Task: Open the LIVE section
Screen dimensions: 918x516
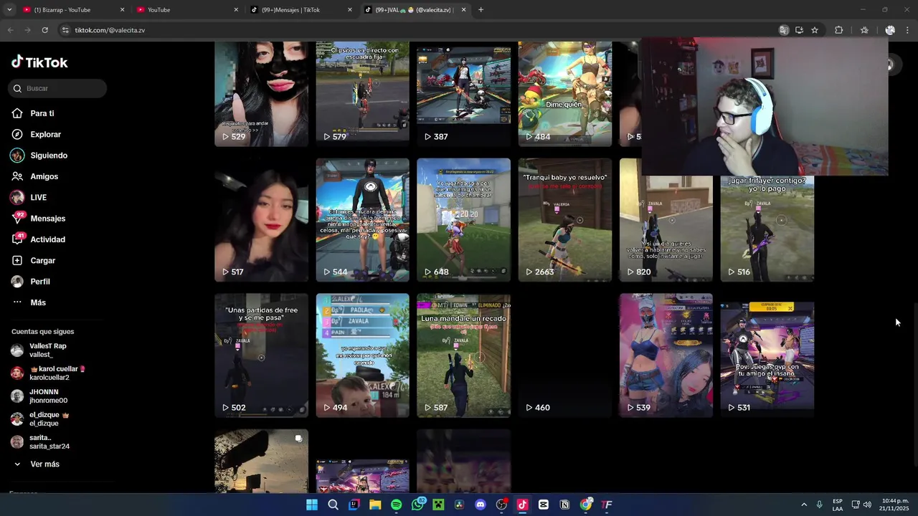Action: pyautogui.click(x=38, y=197)
